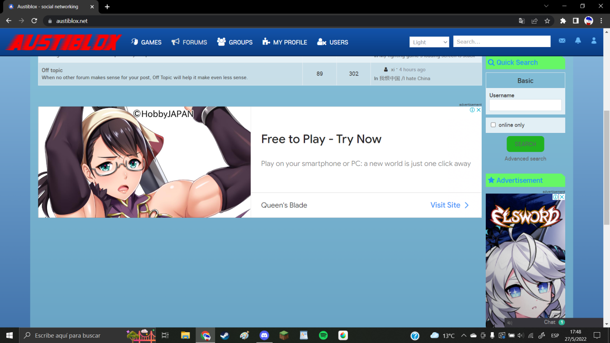Open Windows Task View
This screenshot has width=610, height=343.
(165, 335)
